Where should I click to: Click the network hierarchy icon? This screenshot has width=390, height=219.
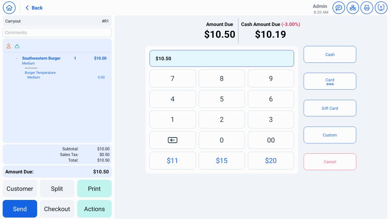pos(353,8)
